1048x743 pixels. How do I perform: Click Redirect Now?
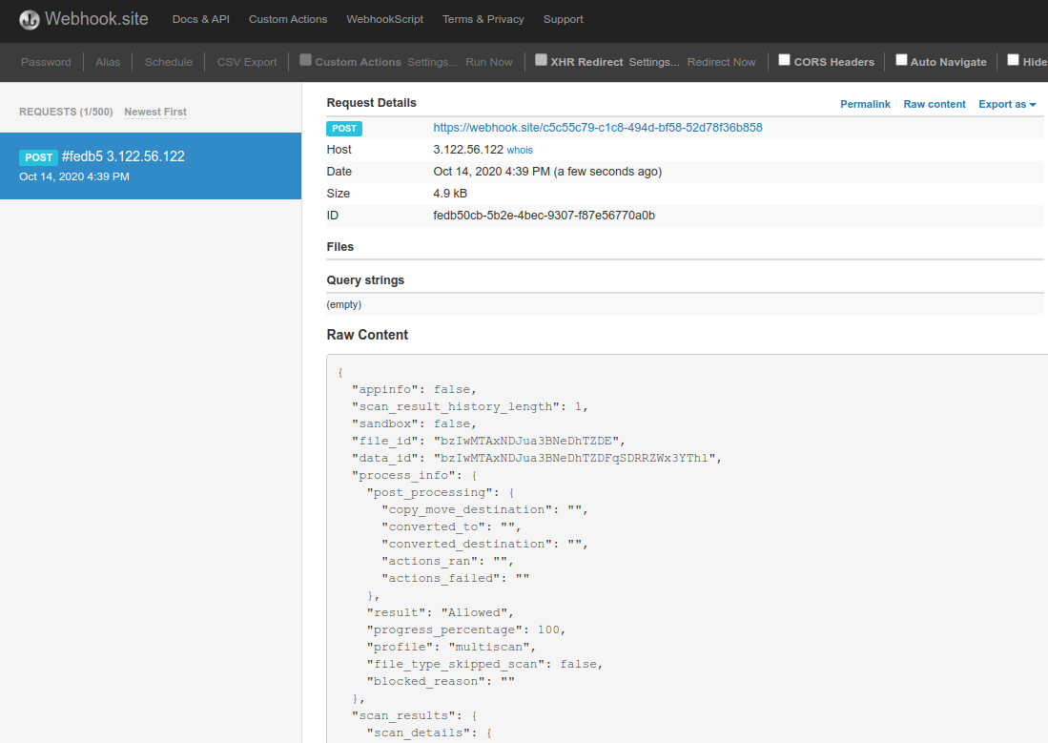click(722, 62)
